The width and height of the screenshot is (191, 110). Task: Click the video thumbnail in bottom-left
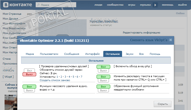[x=11, y=102]
